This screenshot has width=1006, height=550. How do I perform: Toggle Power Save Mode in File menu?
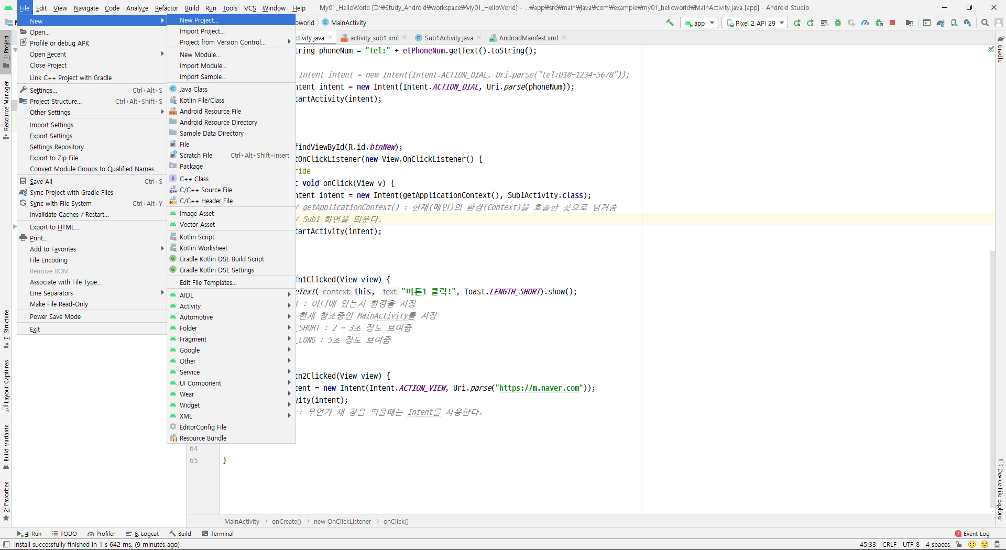92,316
